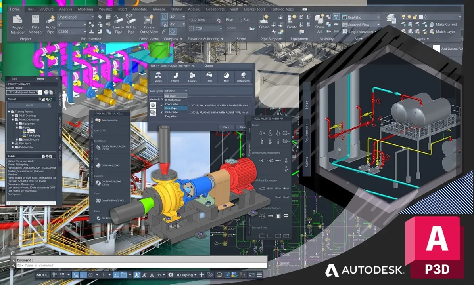This screenshot has width=474, height=285.
Task: Toggle dynamic input in status bar
Action: click(x=76, y=275)
